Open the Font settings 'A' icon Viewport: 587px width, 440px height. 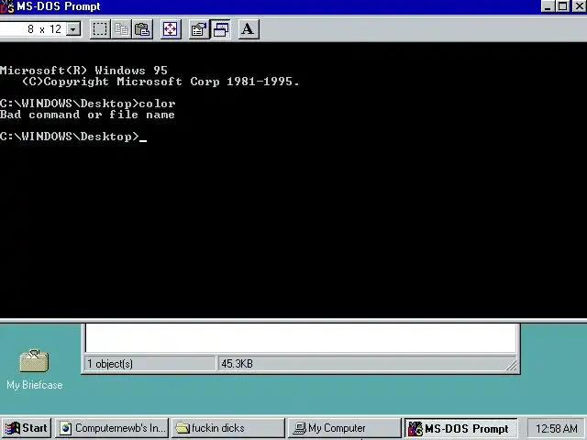[x=249, y=29]
